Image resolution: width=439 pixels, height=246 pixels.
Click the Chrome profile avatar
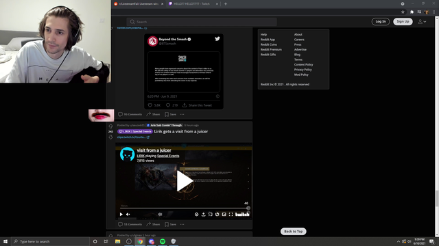pos(427,12)
